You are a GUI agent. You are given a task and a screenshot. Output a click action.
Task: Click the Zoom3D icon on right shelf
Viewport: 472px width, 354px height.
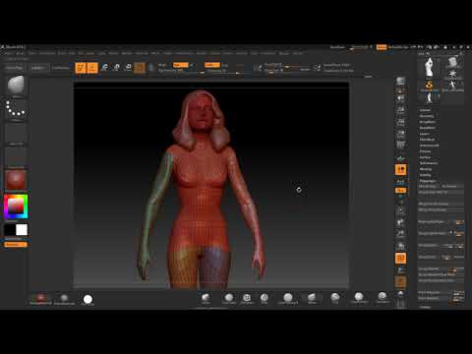[x=400, y=234]
